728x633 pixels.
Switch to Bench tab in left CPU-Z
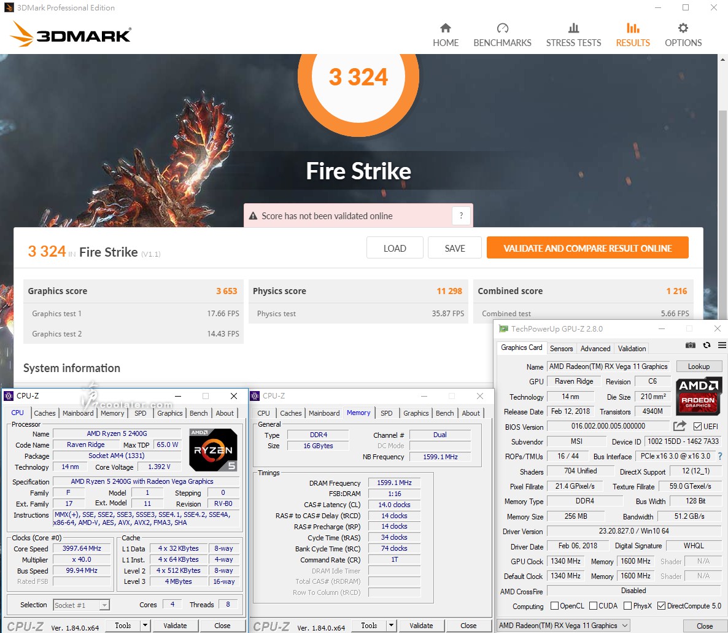coord(199,413)
